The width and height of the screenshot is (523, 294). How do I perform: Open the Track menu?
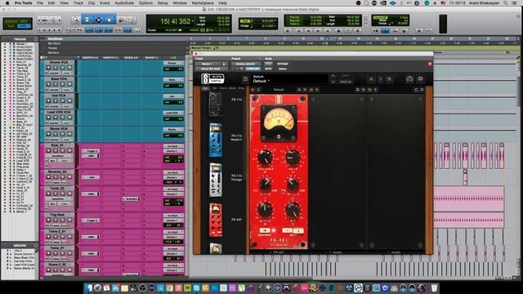point(78,3)
